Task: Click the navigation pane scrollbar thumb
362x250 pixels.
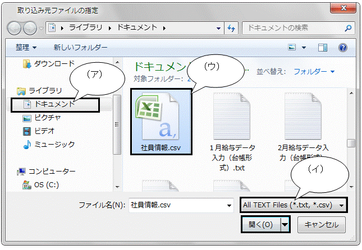Action: click(117, 124)
